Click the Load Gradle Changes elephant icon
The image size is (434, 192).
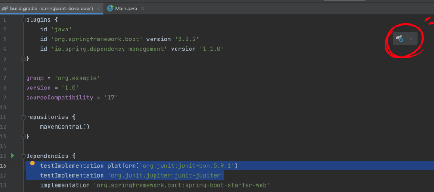(399, 39)
